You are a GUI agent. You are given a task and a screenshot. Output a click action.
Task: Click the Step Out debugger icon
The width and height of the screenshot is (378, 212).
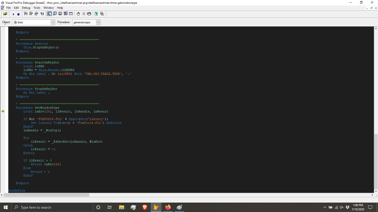(36, 14)
